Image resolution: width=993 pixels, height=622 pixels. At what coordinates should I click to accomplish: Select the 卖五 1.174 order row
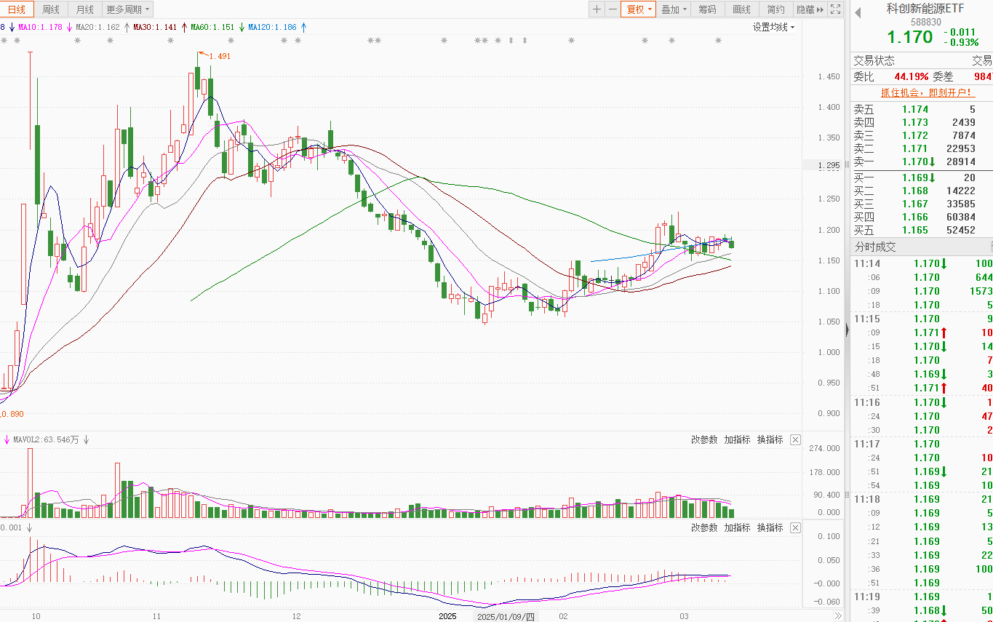point(922,109)
